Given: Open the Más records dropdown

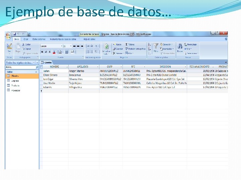Looking at the screenshot, I should click(129, 53).
